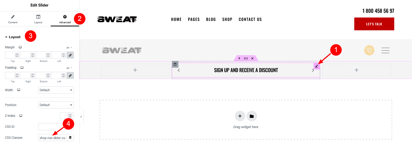Open the CONTACT US menu link

pos(250,19)
